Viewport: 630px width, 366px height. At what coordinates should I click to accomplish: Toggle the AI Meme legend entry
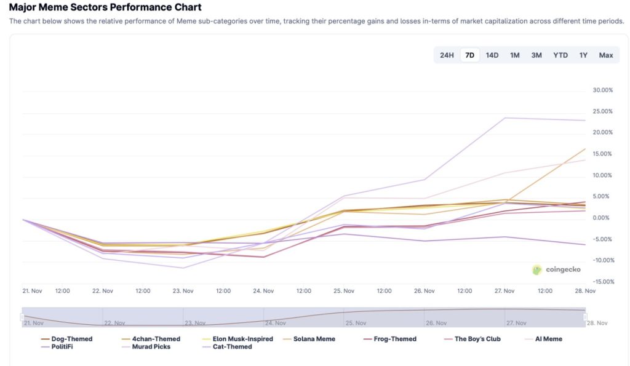click(548, 339)
